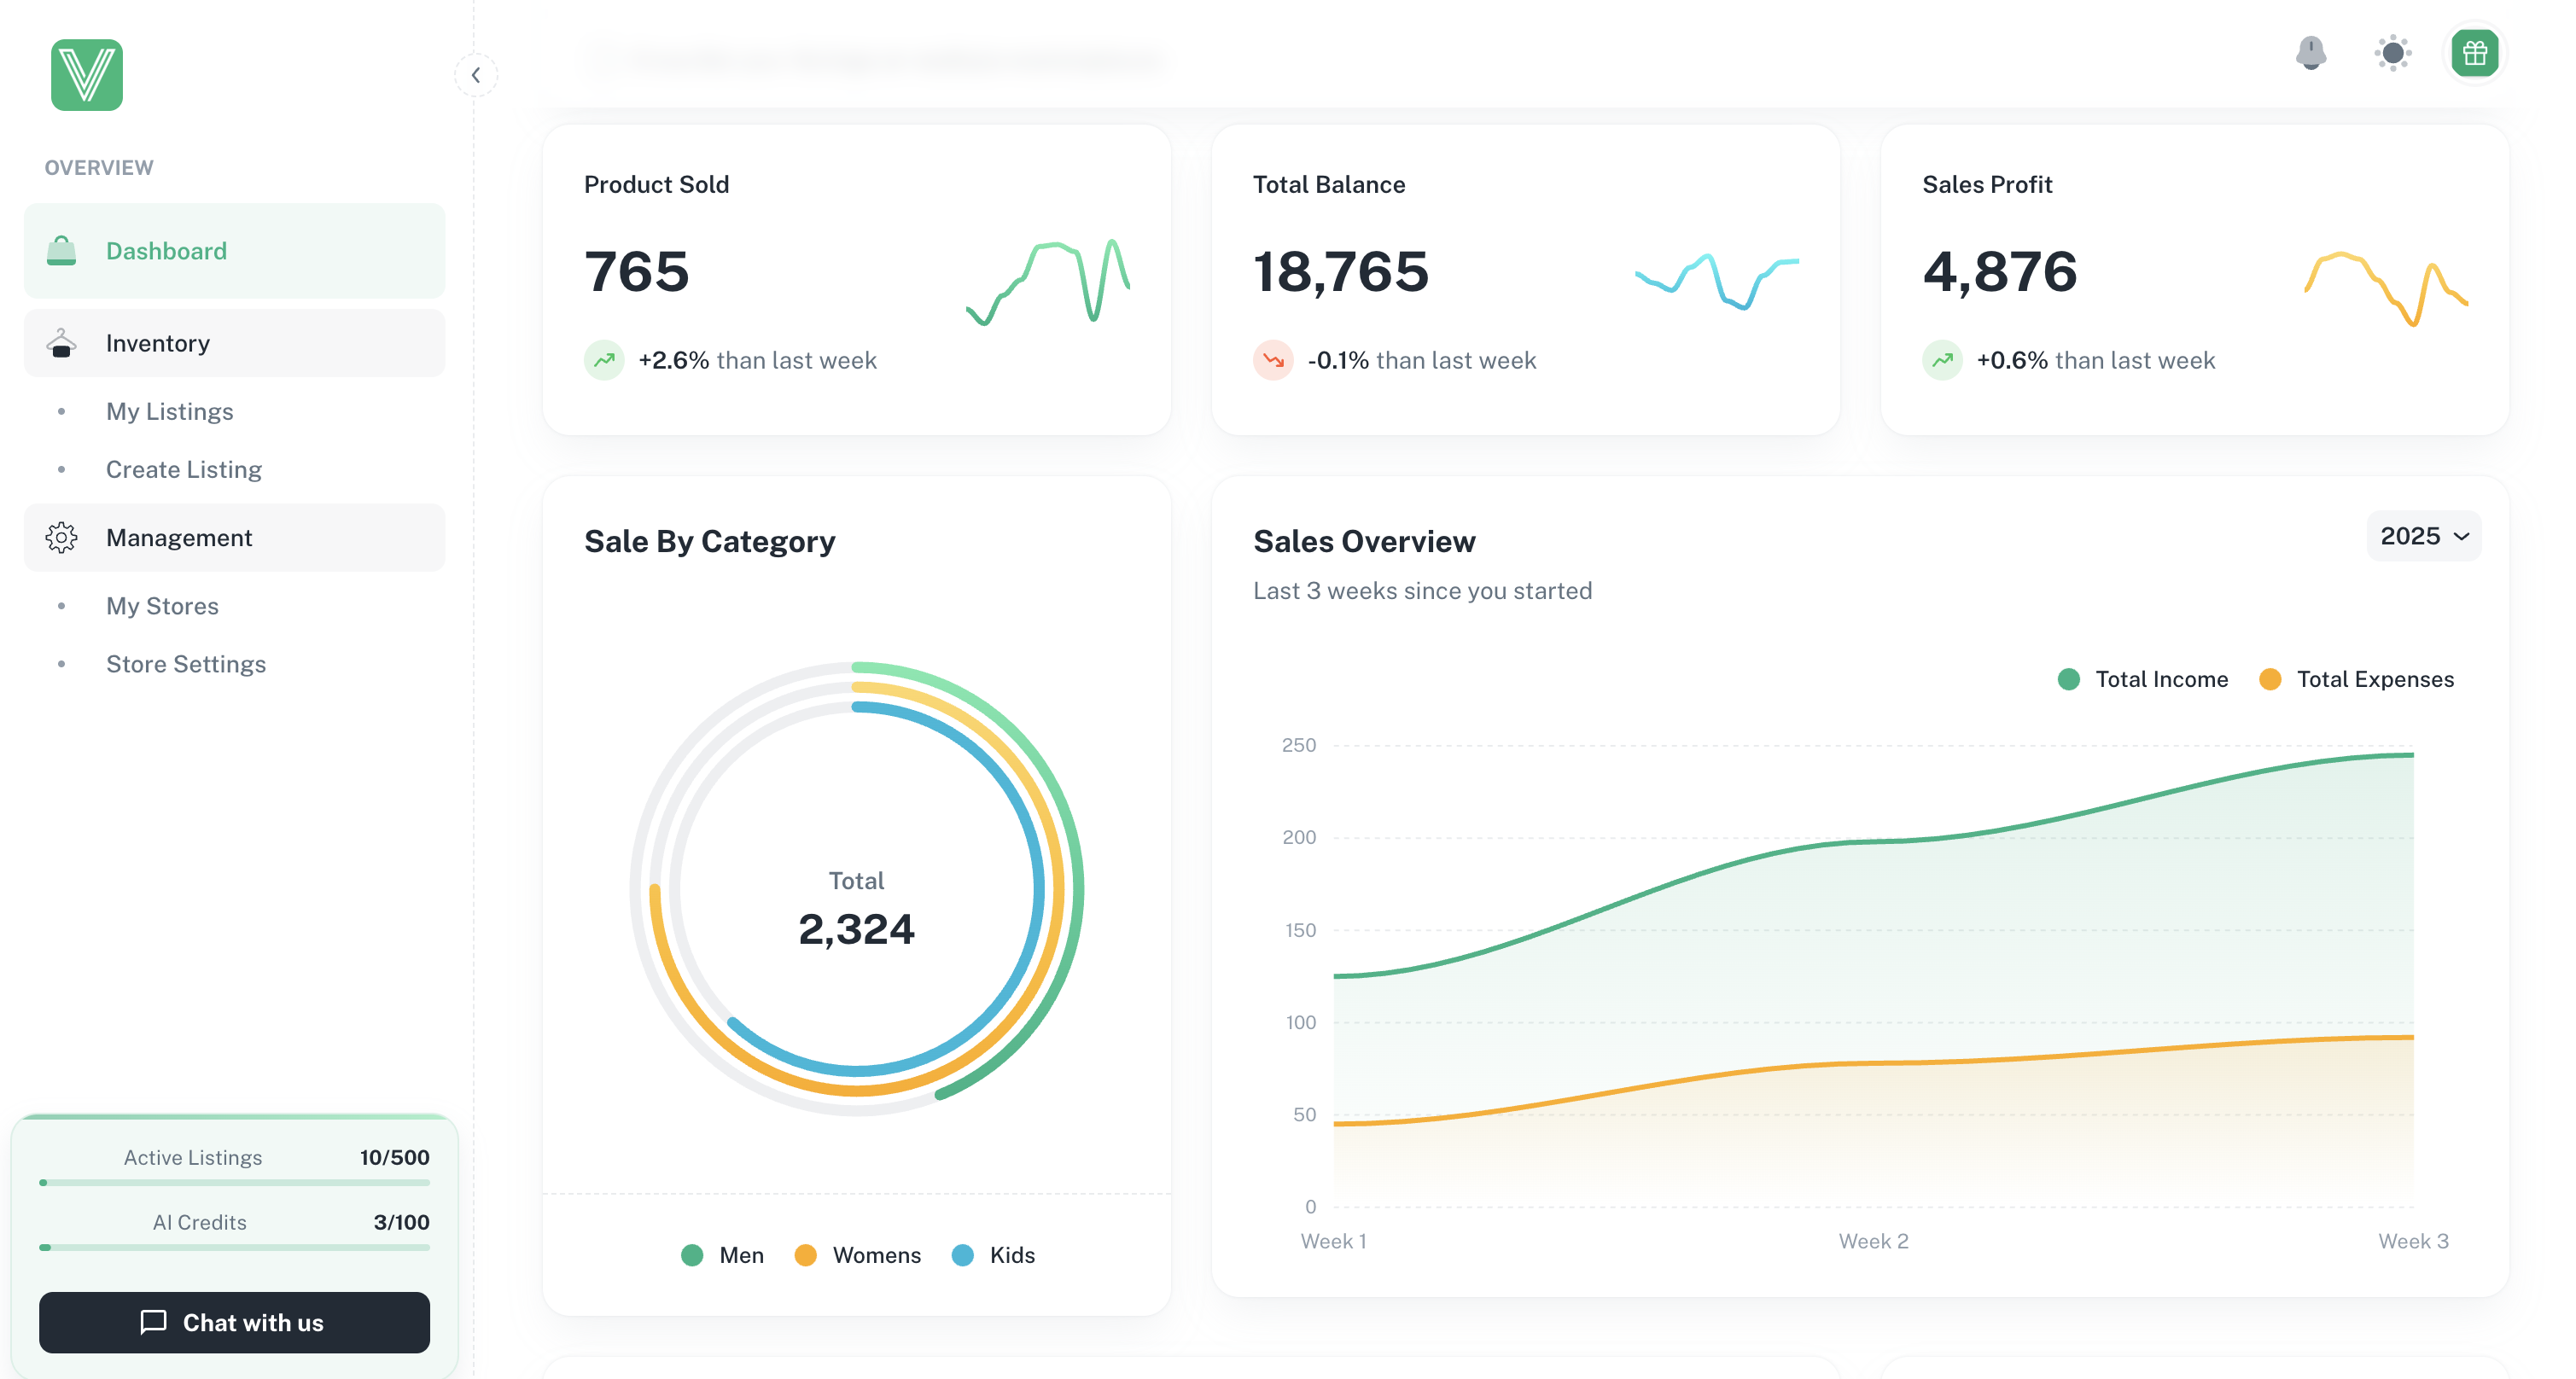Toggle the light/dark theme sun icon
The width and height of the screenshot is (2576, 1379).
[x=2393, y=53]
